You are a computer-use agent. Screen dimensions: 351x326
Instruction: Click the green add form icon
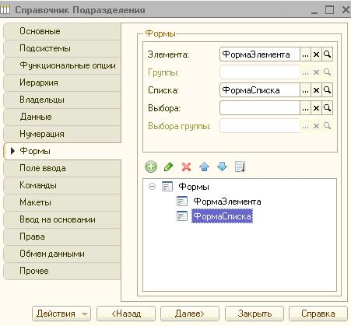pyautogui.click(x=151, y=167)
